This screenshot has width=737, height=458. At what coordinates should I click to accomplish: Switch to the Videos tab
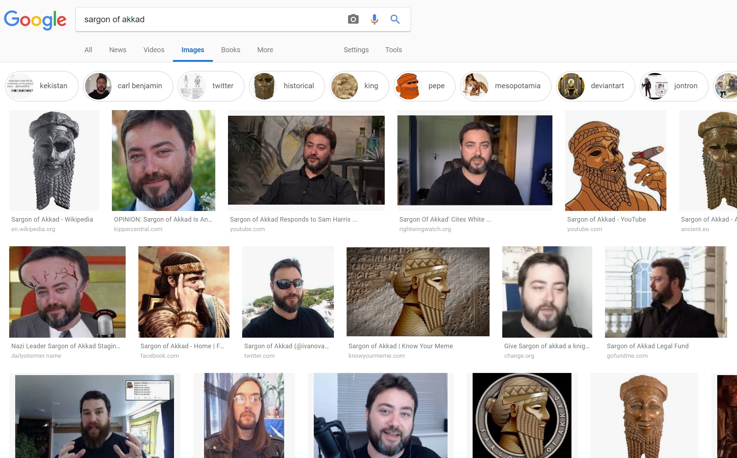[x=154, y=50]
